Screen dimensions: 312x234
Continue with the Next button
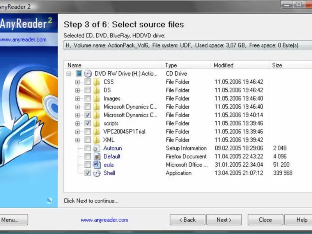coord(224,220)
